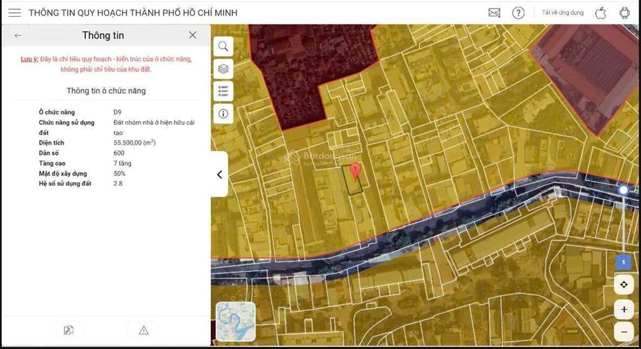Screen dimensions: 641x349
Task: Zoom in on the map
Action: click(623, 309)
